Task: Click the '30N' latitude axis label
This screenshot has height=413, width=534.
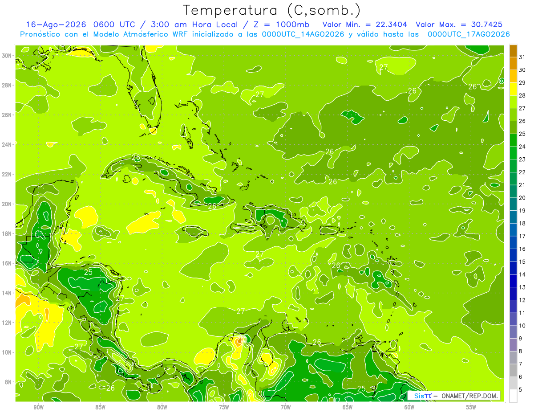Action: pyautogui.click(x=7, y=56)
